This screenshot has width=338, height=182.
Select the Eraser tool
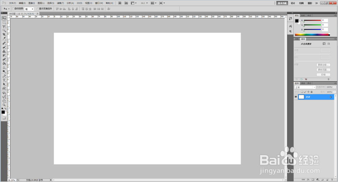point(4,60)
